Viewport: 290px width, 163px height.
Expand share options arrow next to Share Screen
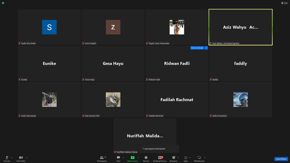pos(138,158)
